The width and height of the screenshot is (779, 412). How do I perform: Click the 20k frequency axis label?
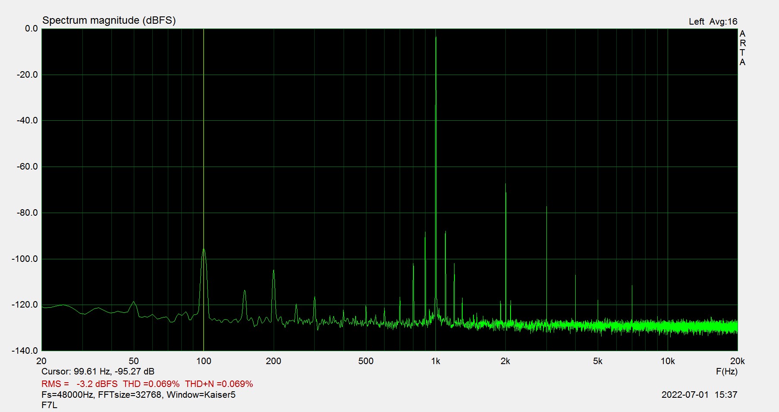(738, 361)
